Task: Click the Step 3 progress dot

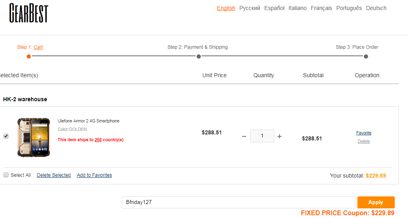Action: [x=366, y=56]
